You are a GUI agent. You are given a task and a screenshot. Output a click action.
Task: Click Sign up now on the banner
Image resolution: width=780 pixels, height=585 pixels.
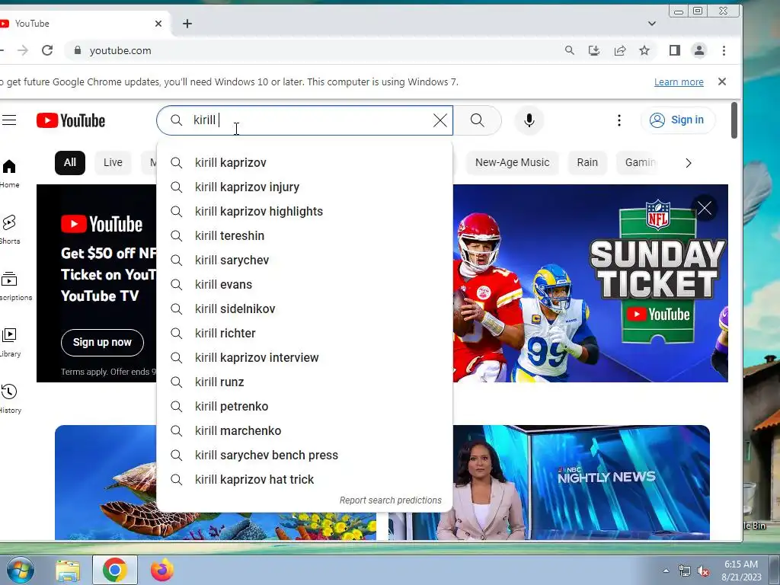[102, 342]
